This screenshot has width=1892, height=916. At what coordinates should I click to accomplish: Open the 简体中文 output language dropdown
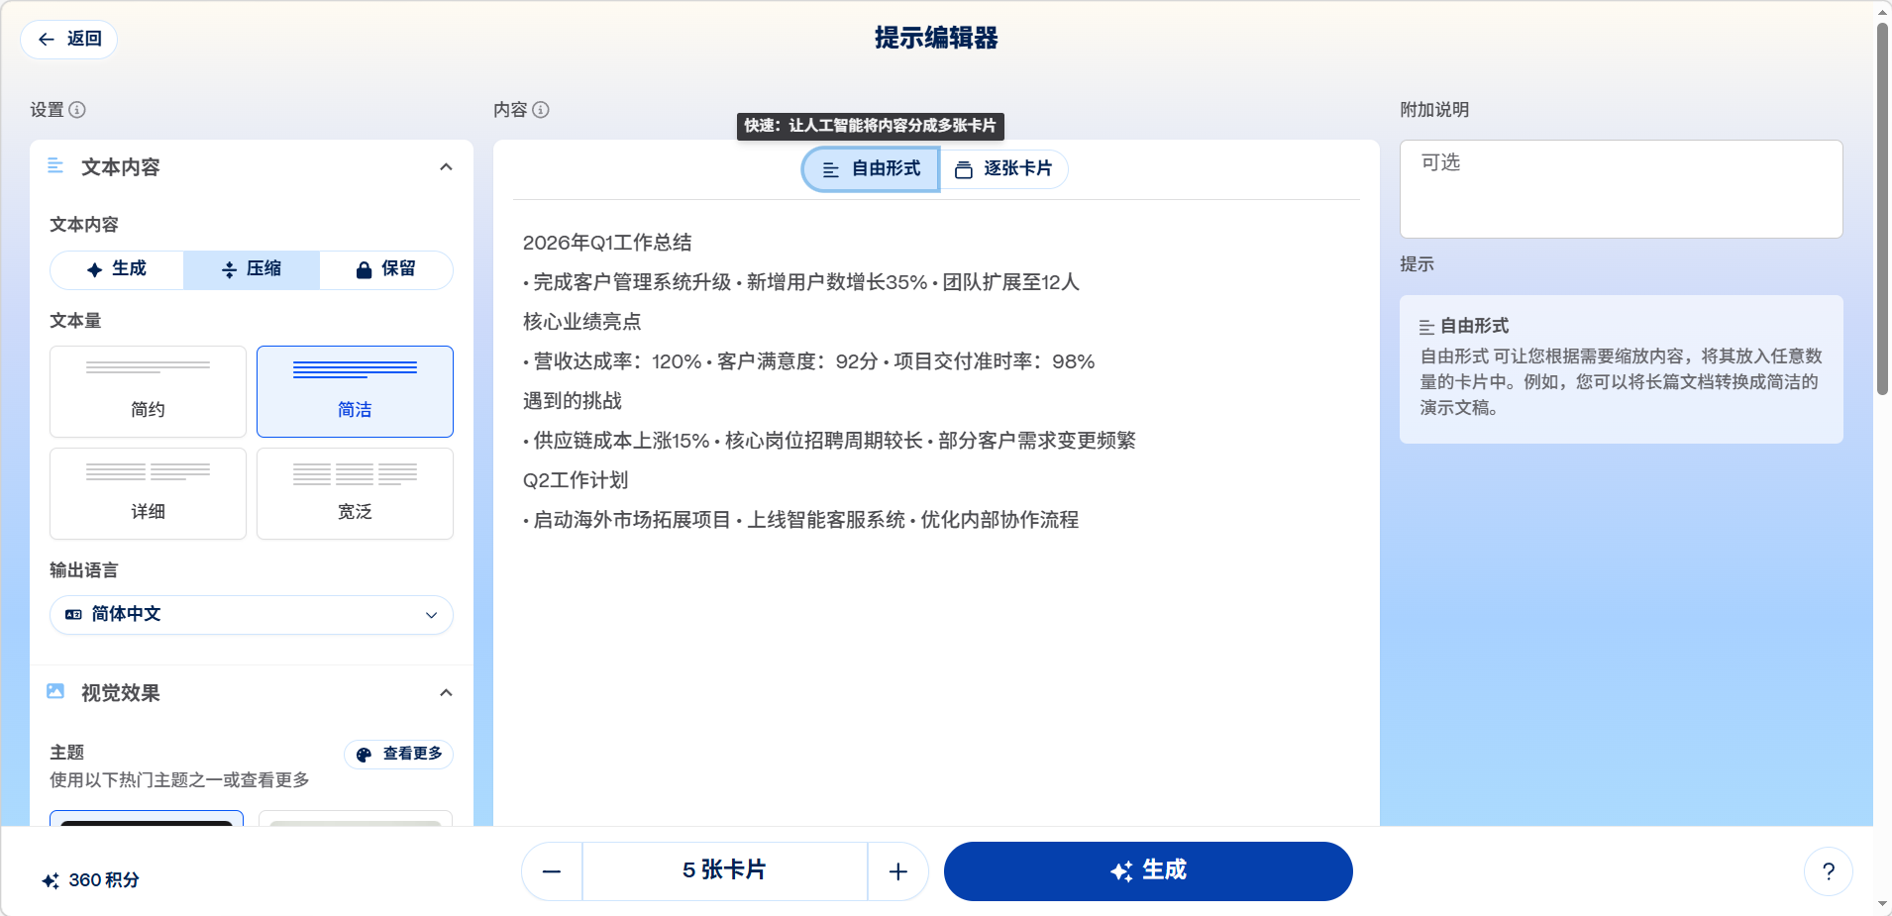[x=252, y=615]
